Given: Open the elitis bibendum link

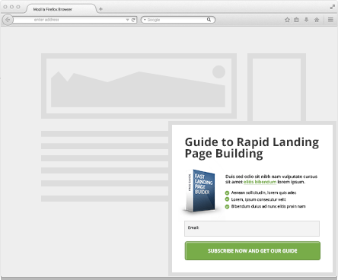Looking at the screenshot, I should (x=260, y=182).
